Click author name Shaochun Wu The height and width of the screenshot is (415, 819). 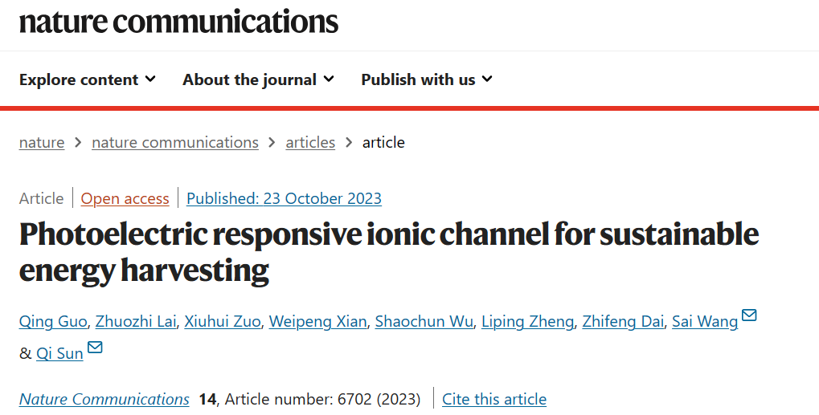424,322
